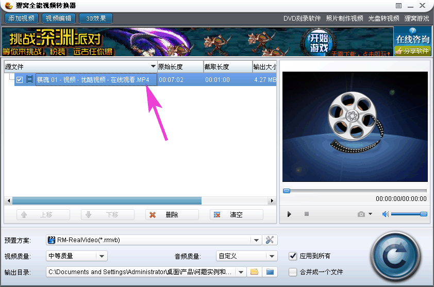This screenshot has height=287, width=434.
Task: Mute the speaker volume icon
Action: (386, 214)
